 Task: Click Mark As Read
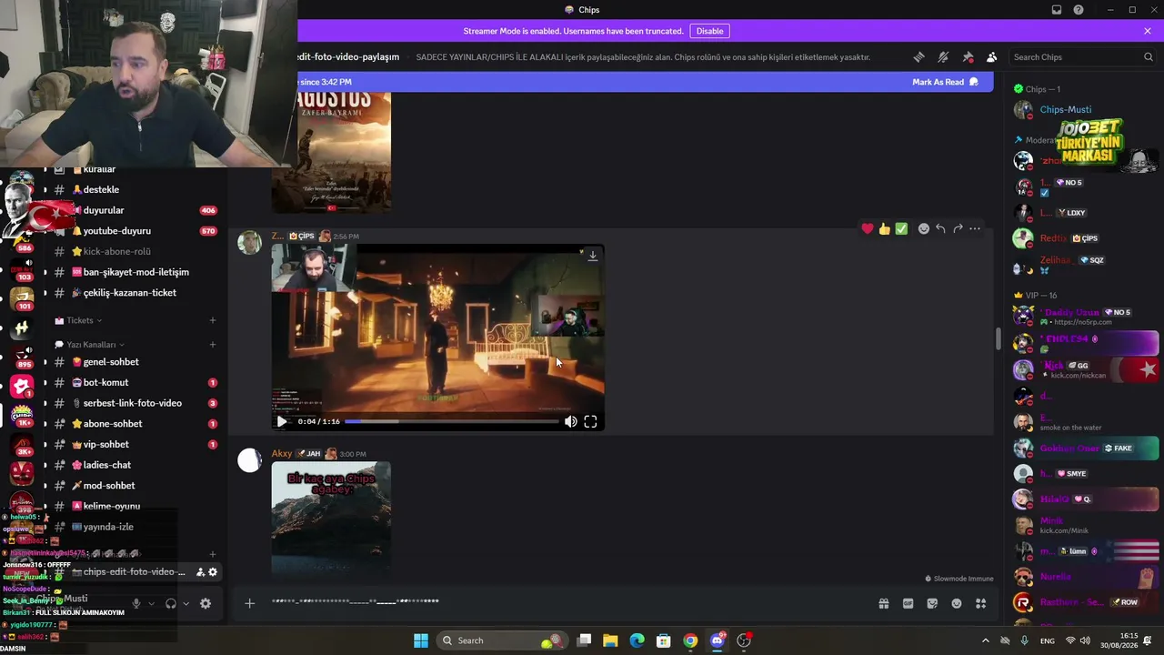click(x=945, y=82)
